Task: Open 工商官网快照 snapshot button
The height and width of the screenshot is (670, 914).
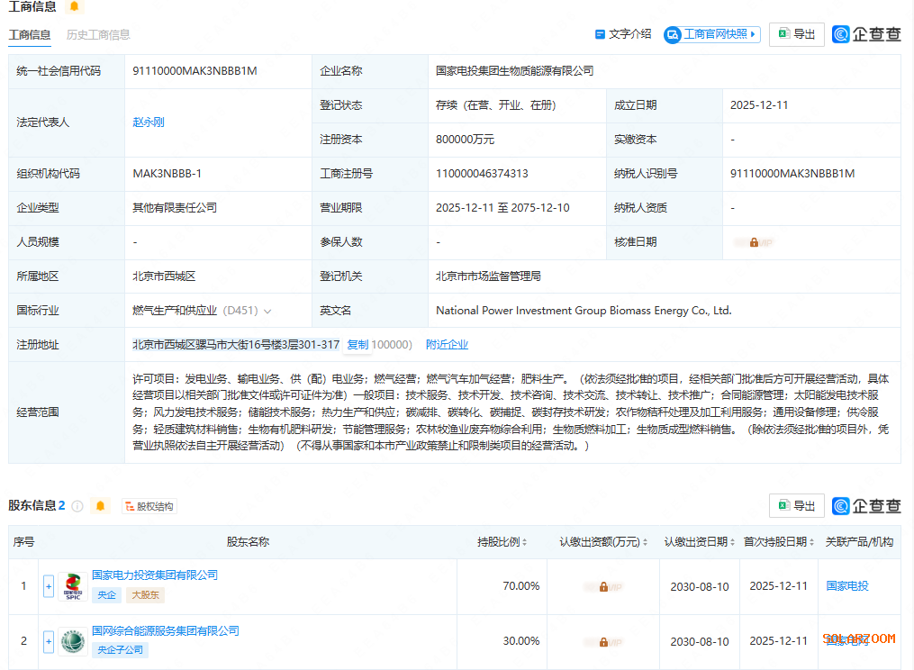Action: pyautogui.click(x=711, y=34)
